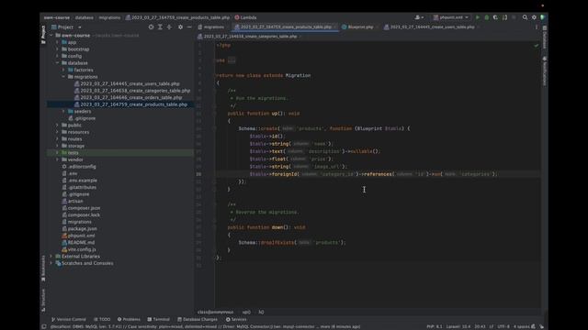The height and width of the screenshot is (330, 588).
Task: Open Project panel options gear
Action: click(180, 27)
